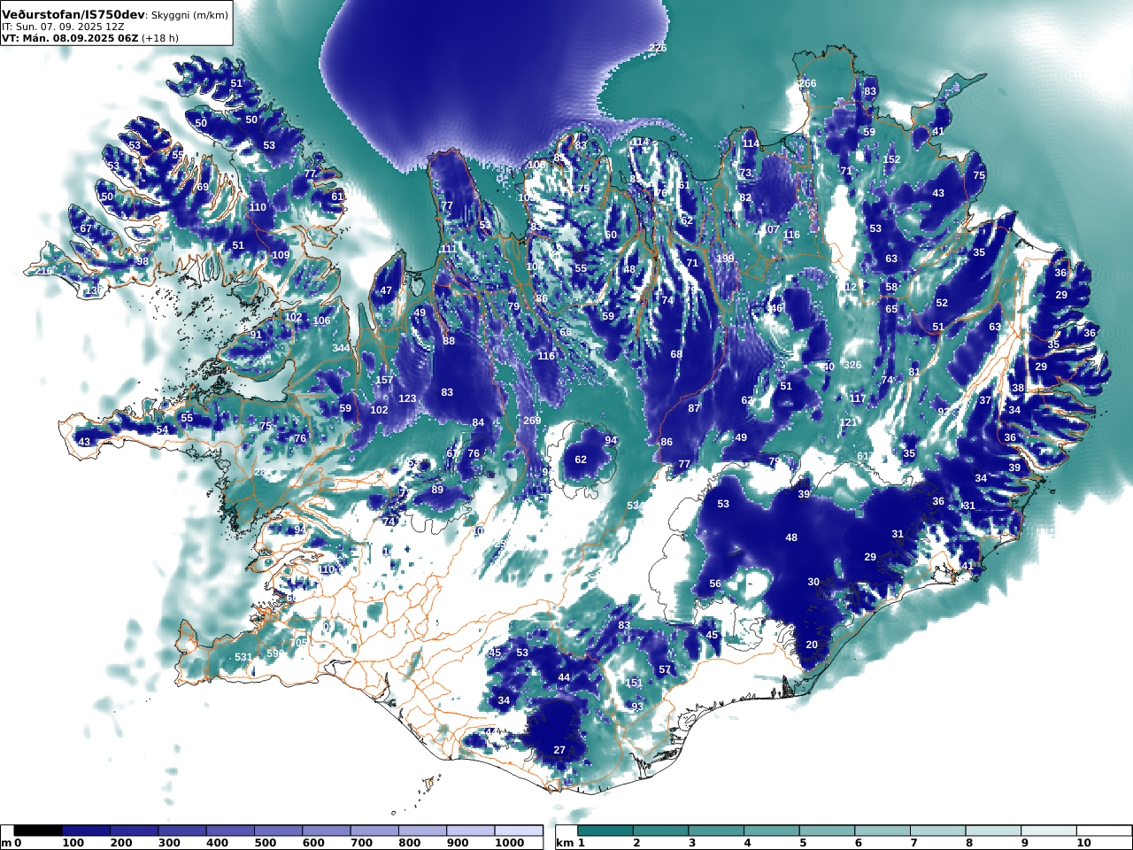Click the 596 value near the southwest coast
Image resolution: width=1133 pixels, height=850 pixels.
275,653
